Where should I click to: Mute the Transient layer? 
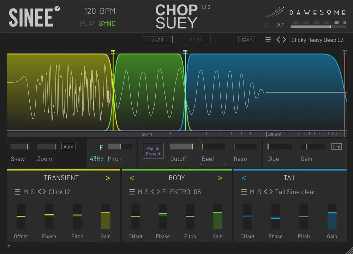coord(26,192)
